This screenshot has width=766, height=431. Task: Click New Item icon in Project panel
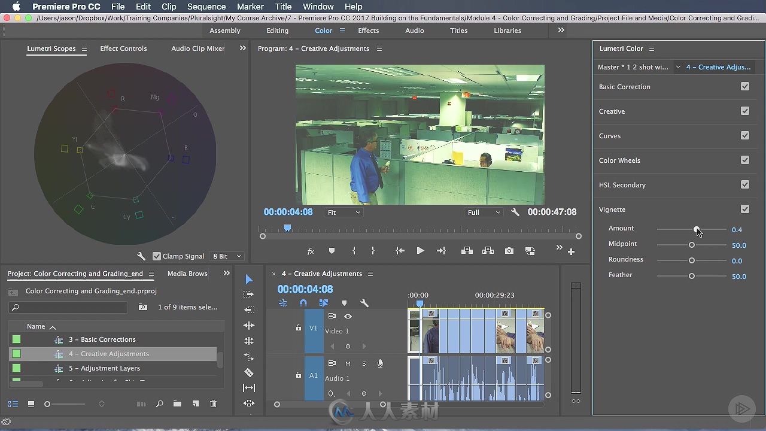pos(195,404)
